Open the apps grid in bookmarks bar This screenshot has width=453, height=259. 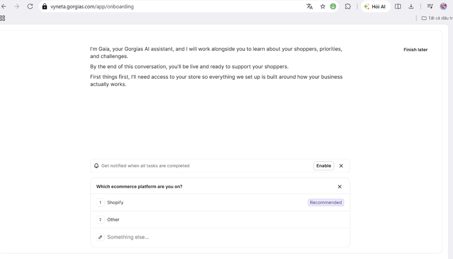pyautogui.click(x=3, y=18)
